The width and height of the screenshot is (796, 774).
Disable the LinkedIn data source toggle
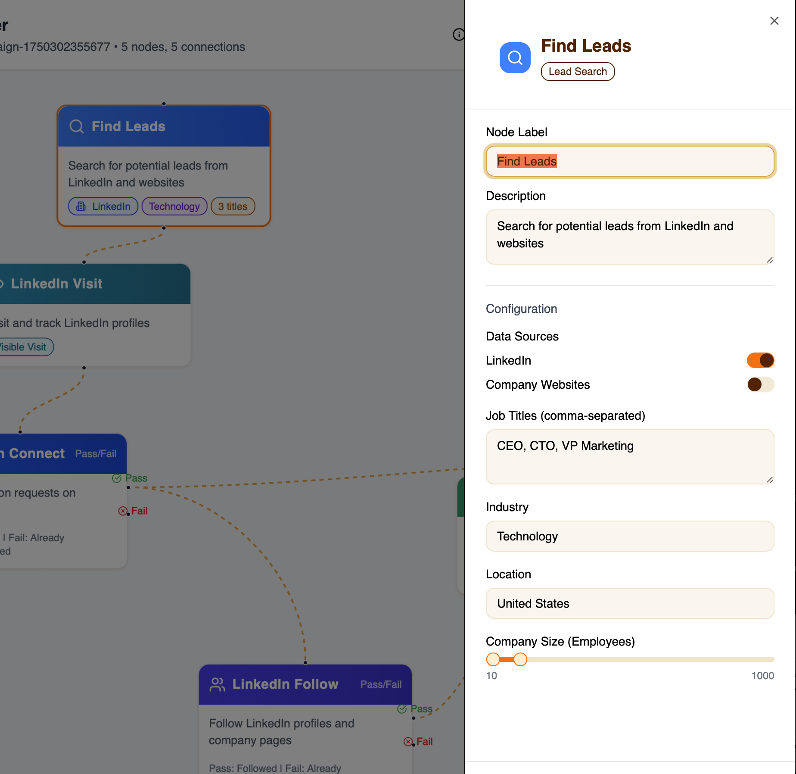point(760,360)
